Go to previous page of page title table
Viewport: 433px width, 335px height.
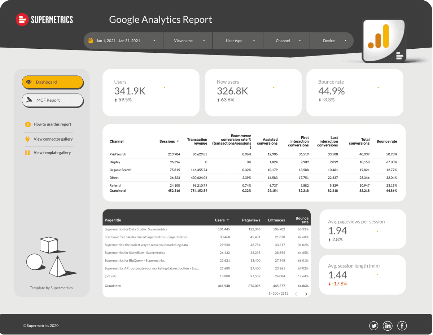(x=296, y=294)
